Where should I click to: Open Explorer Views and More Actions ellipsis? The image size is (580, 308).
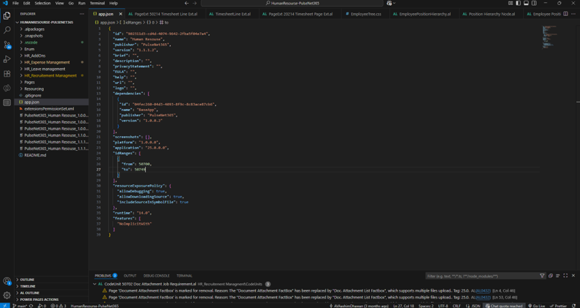pos(82,14)
